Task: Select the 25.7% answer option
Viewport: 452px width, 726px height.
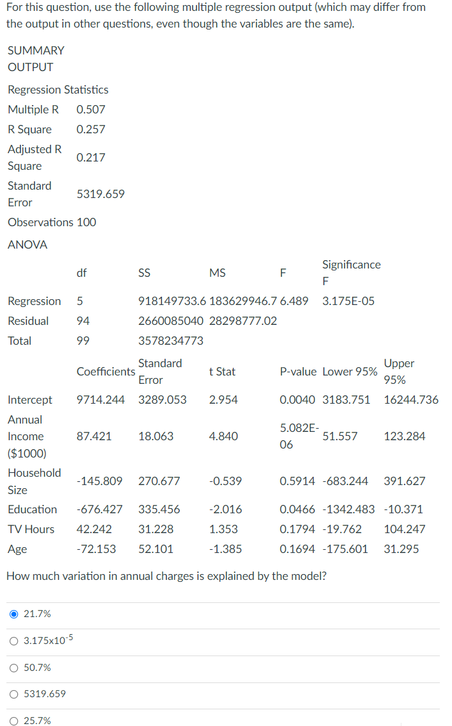Action: click(x=13, y=720)
